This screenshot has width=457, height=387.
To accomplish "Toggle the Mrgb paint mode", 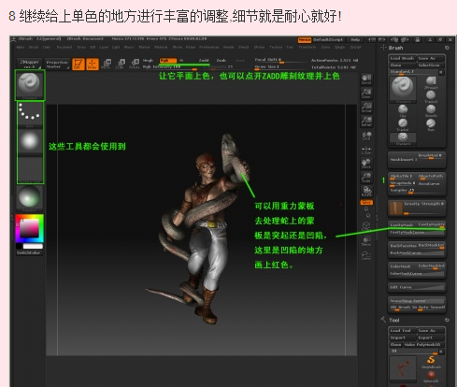I will [148, 60].
